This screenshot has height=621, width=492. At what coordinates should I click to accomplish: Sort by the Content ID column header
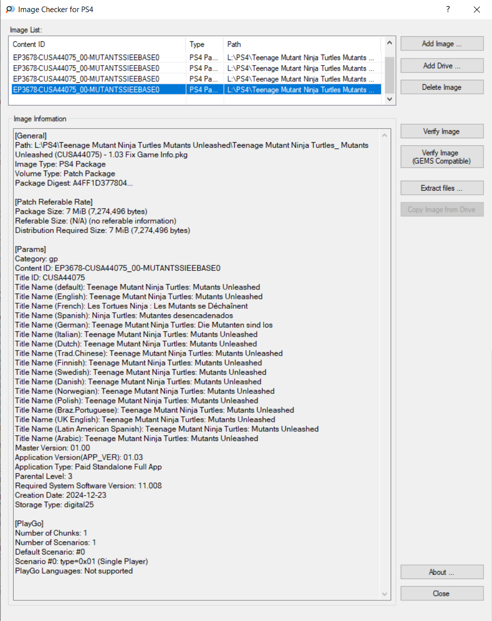pyautogui.click(x=98, y=44)
